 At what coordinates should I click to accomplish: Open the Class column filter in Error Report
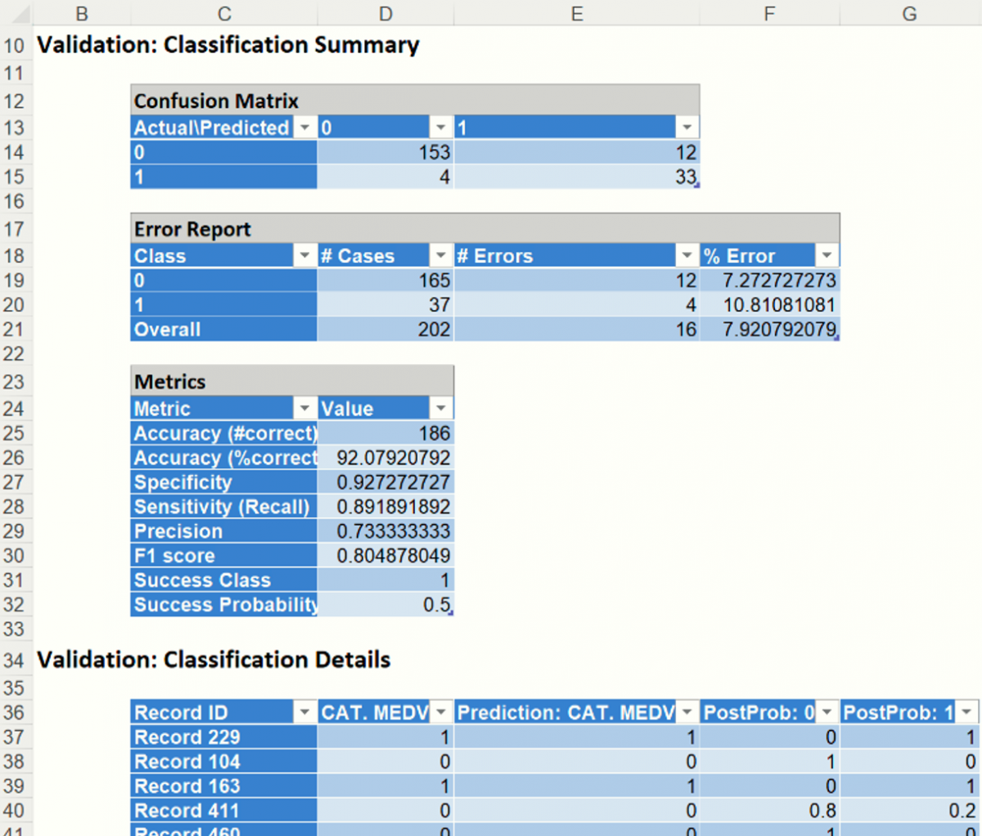[304, 256]
